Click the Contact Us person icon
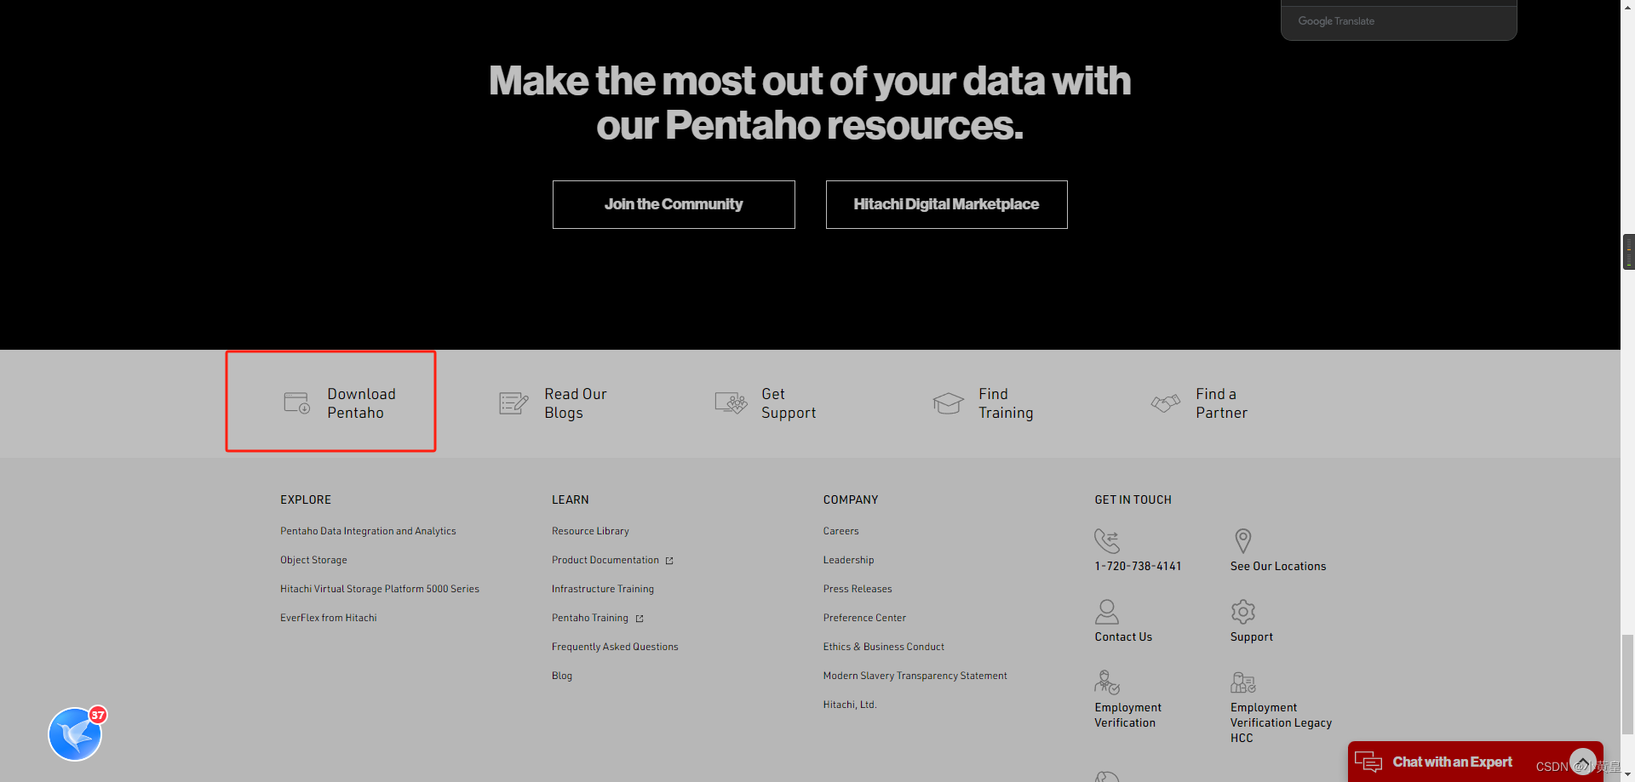Image resolution: width=1635 pixels, height=782 pixels. click(1107, 612)
